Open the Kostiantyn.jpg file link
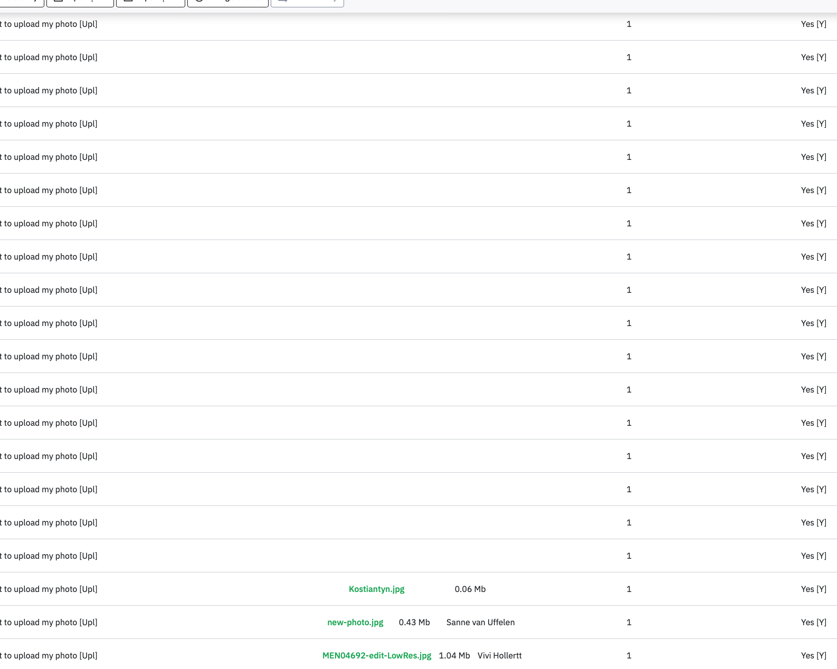 point(376,589)
